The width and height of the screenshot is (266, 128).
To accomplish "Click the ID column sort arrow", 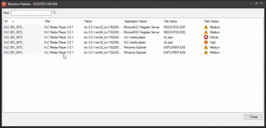I will coord(13,21).
